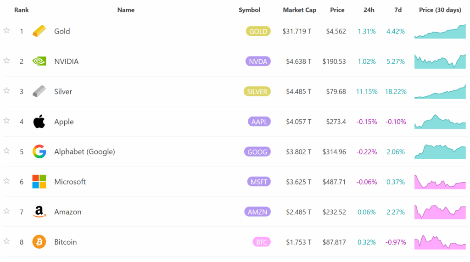Click the Microsoft logo icon
This screenshot has width=470, height=262.
(39, 182)
